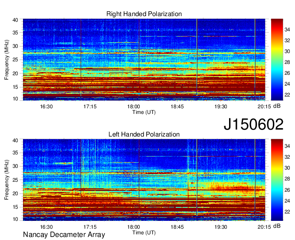Click the dB unit label beside Right Handed color bar
This screenshot has width=295, height=240.
pyautogui.click(x=277, y=106)
